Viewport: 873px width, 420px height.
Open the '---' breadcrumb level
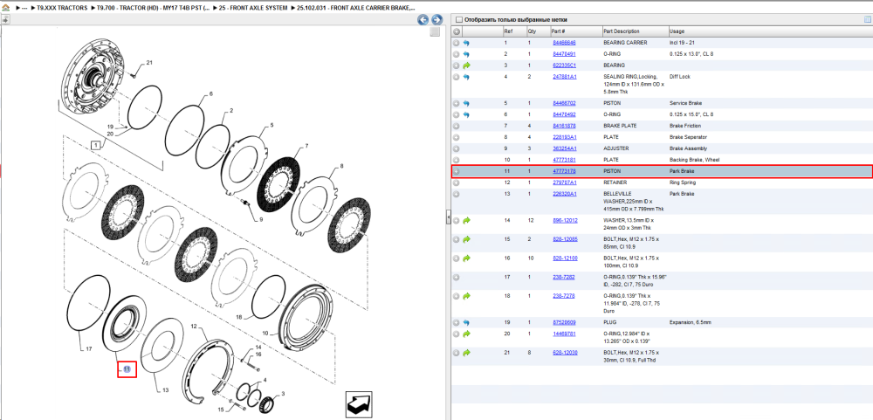[24, 9]
